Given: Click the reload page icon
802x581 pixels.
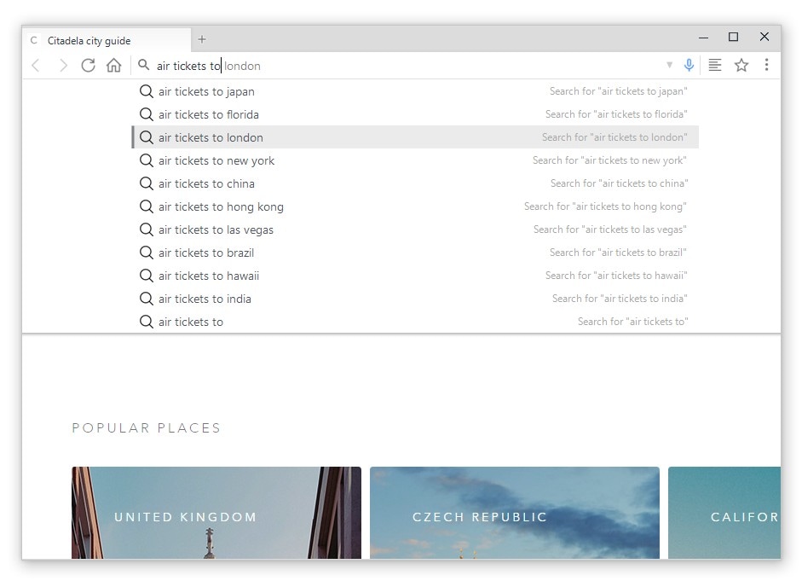Looking at the screenshot, I should coord(88,65).
